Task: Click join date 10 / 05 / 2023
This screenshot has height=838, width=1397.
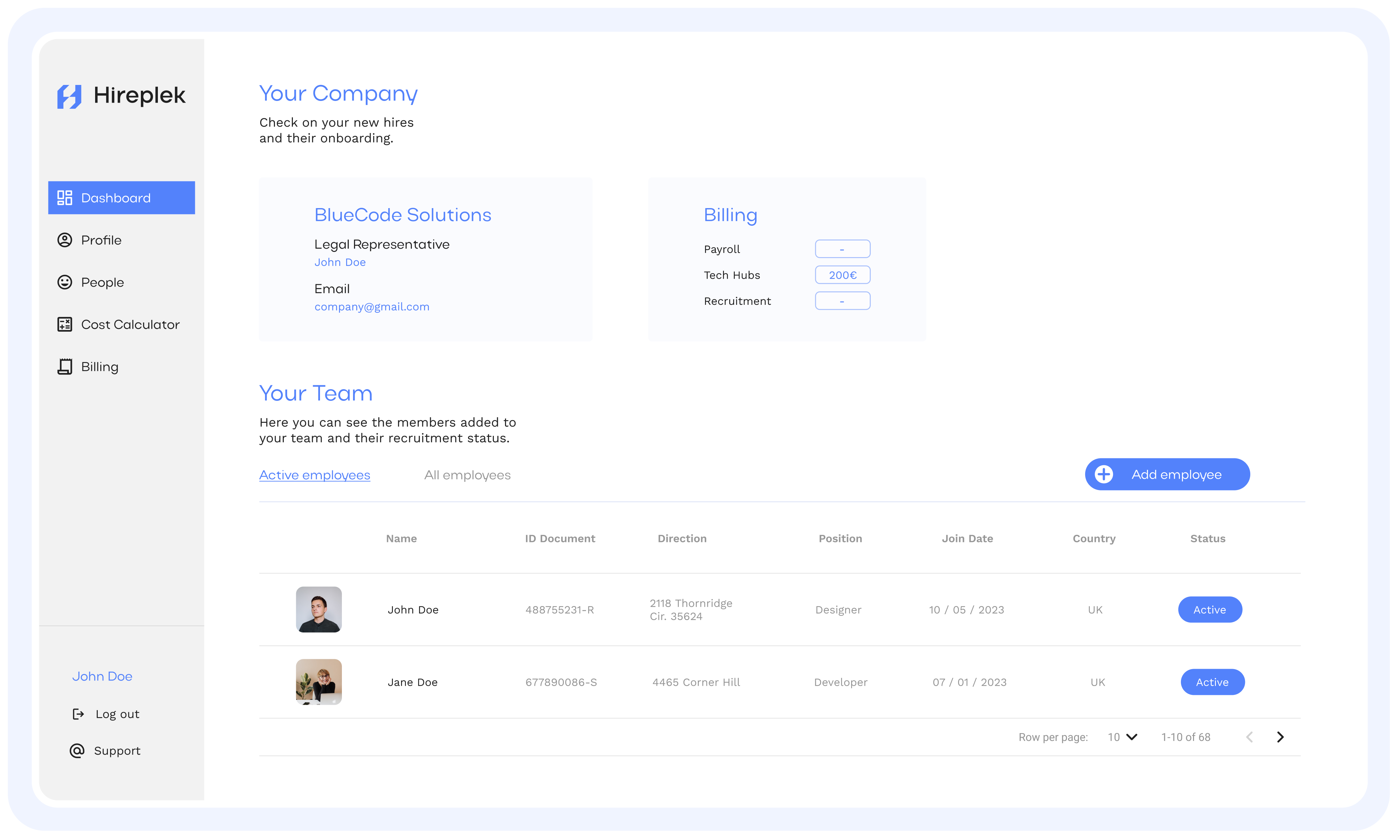Action: click(967, 610)
